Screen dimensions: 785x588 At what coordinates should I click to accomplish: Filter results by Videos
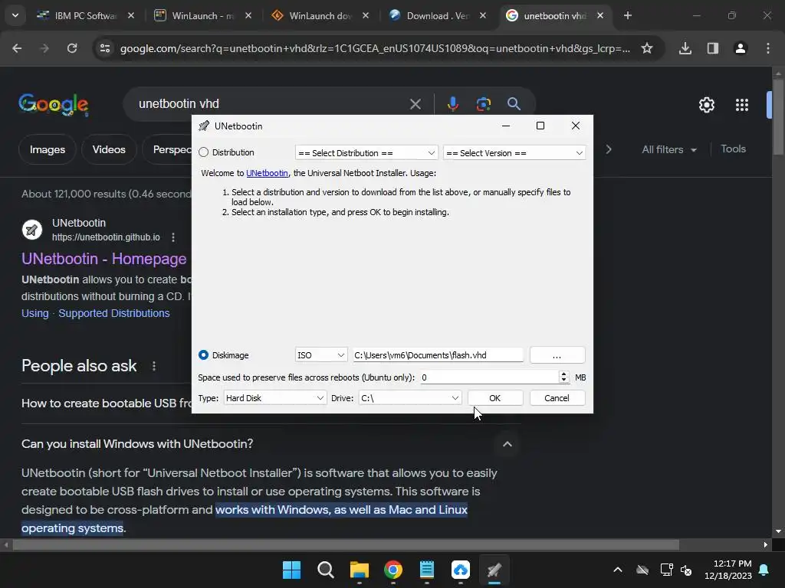(x=109, y=149)
